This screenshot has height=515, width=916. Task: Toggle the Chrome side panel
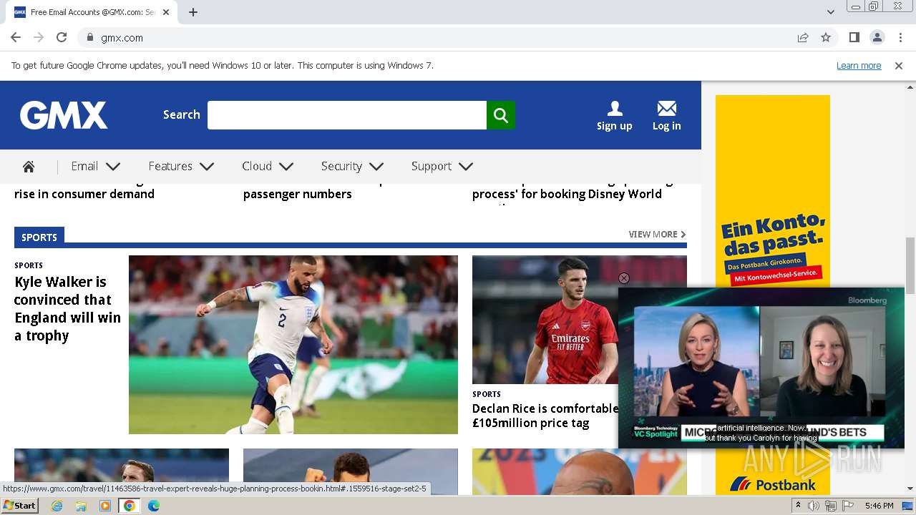854,38
